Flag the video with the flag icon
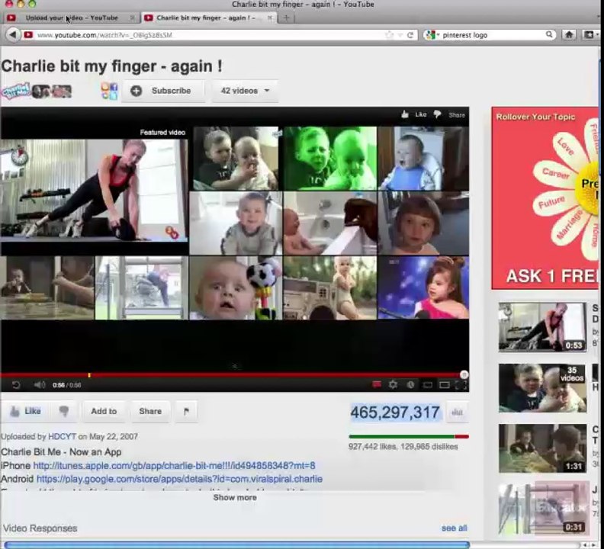This screenshot has height=549, width=604. [186, 412]
